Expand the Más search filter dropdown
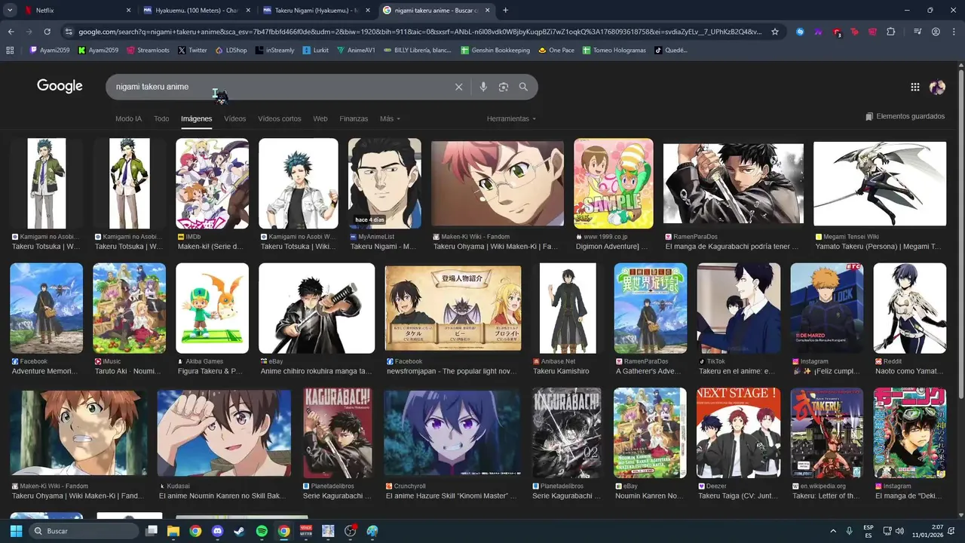 click(x=390, y=118)
